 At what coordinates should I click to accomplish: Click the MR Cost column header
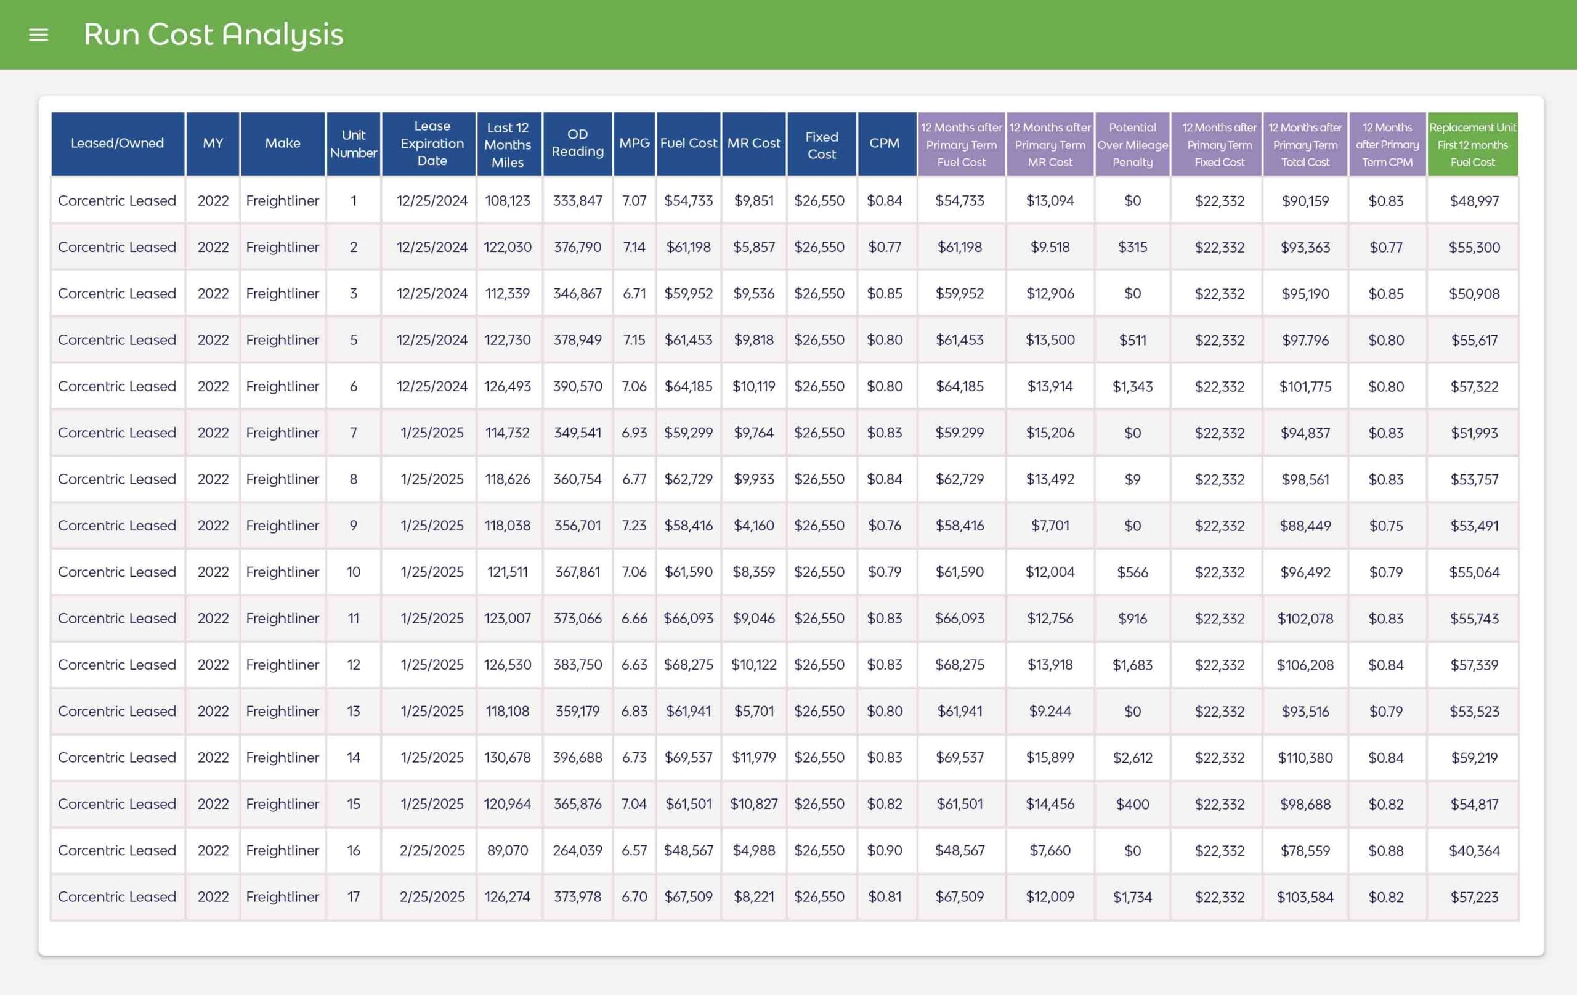tap(753, 144)
